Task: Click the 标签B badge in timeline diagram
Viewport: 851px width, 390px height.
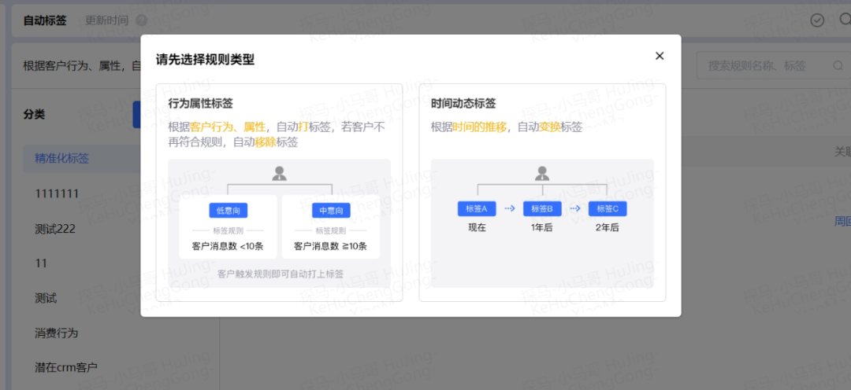Action: 542,208
